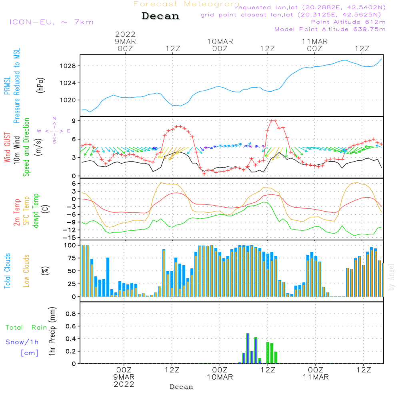Select the "0.2" precipitation axis value

pyautogui.click(x=71, y=351)
